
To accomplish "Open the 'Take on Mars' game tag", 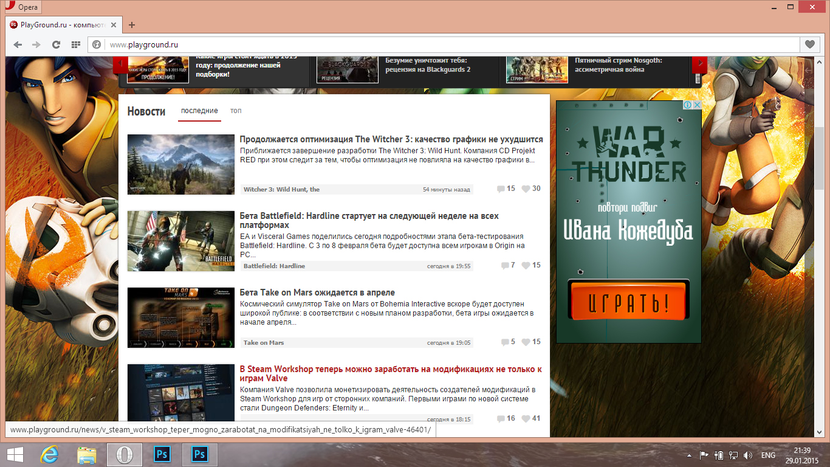I will pos(264,342).
